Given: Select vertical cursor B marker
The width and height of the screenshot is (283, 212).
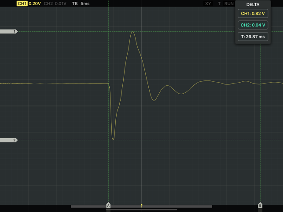Looking at the screenshot, I should (x=260, y=205).
